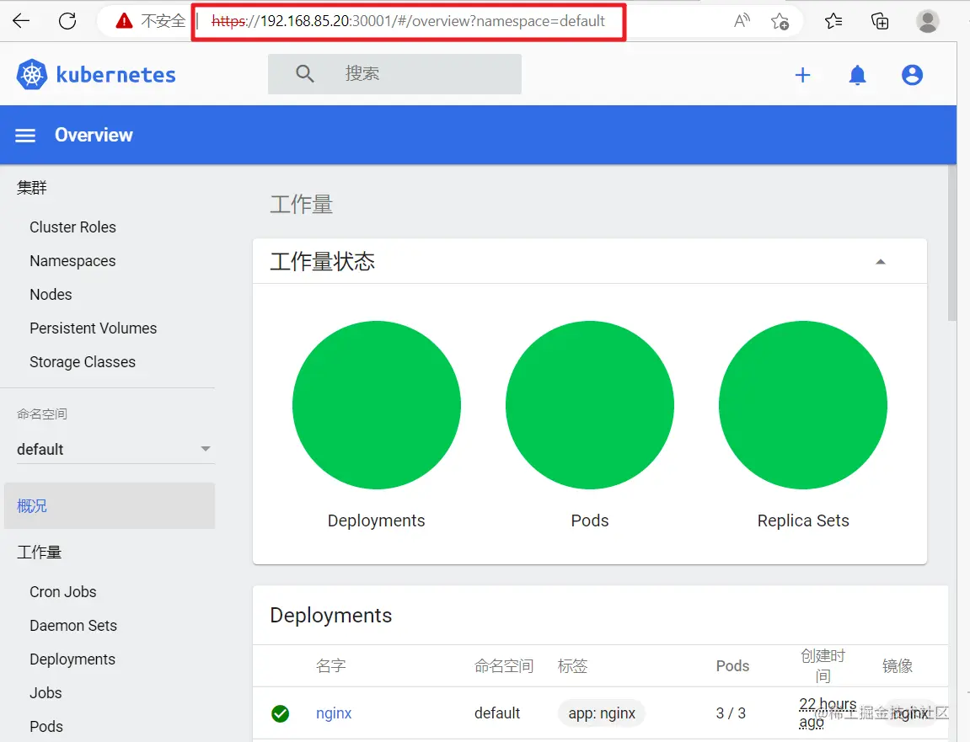This screenshot has width=970, height=742.
Task: Open the dashboard user account icon
Action: click(x=912, y=75)
